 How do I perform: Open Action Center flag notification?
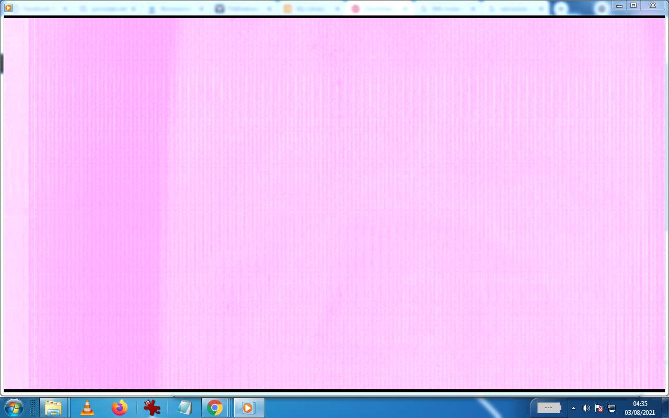point(599,408)
